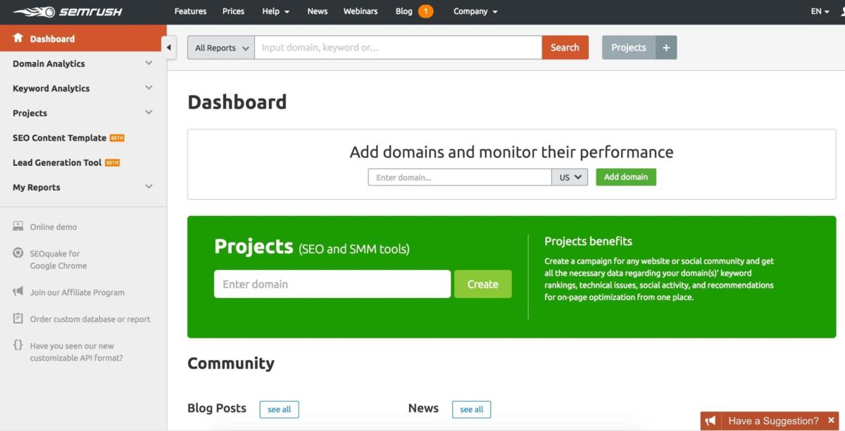Viewport: 845px width, 431px height.
Task: Click the Community heading
Action: 231,364
